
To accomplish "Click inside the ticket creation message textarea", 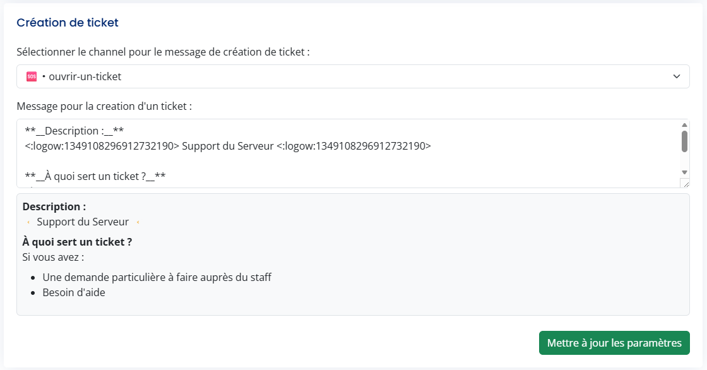I will pyautogui.click(x=347, y=161).
